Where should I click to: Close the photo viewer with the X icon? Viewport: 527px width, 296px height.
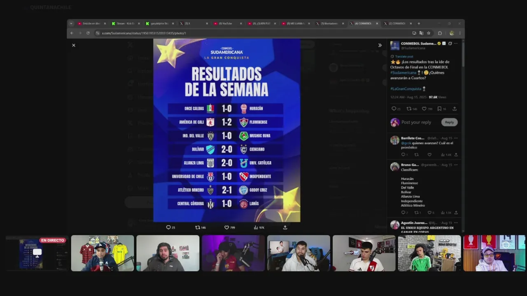pos(74,45)
